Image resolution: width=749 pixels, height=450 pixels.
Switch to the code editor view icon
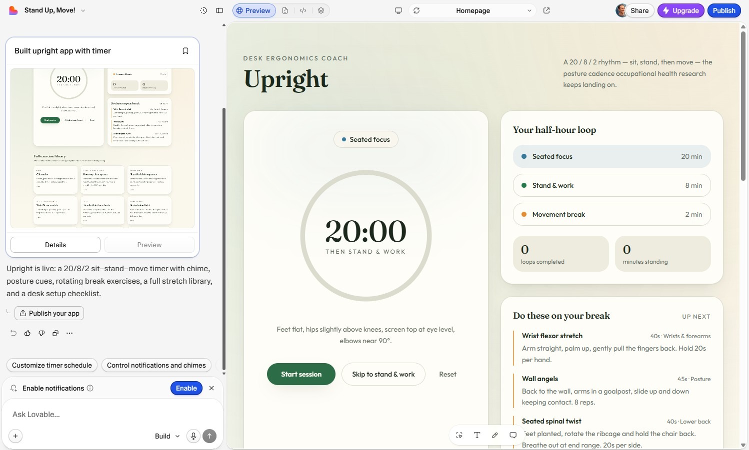tap(303, 10)
